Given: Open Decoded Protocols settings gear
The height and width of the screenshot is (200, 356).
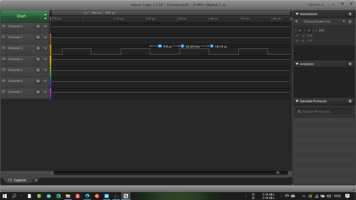Looking at the screenshot, I should click(350, 101).
